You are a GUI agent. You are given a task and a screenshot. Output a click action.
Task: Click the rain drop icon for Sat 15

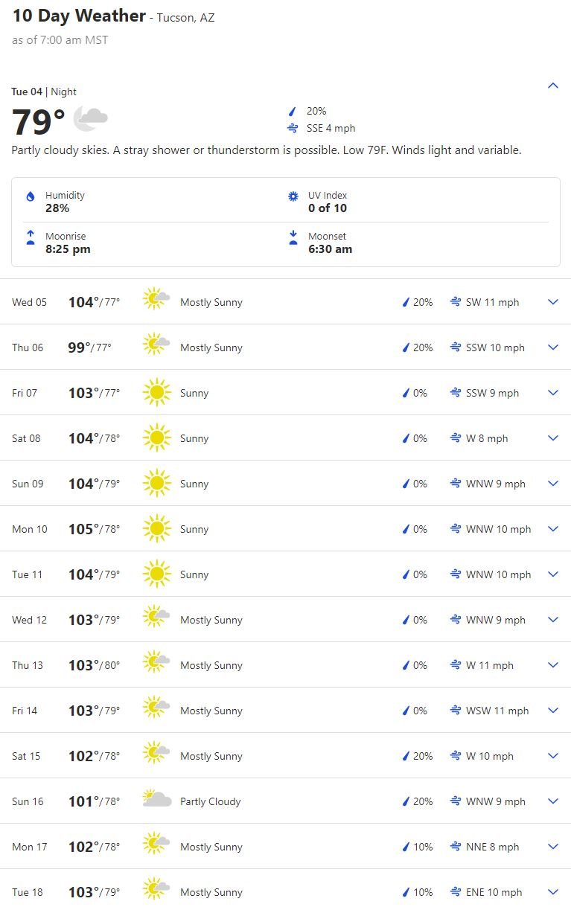(406, 756)
